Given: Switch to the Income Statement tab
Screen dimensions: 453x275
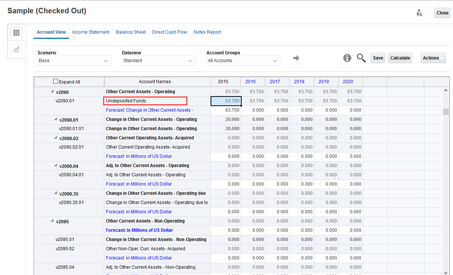Looking at the screenshot, I should 91,32.
